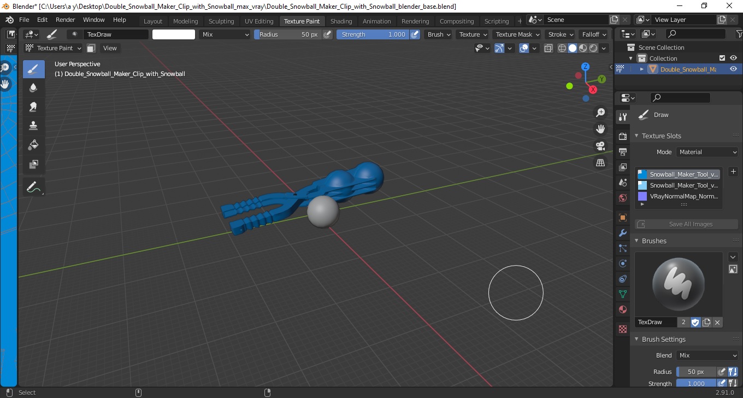Toggle show gizmo button
Image resolution: width=743 pixels, height=398 pixels.
(499, 48)
